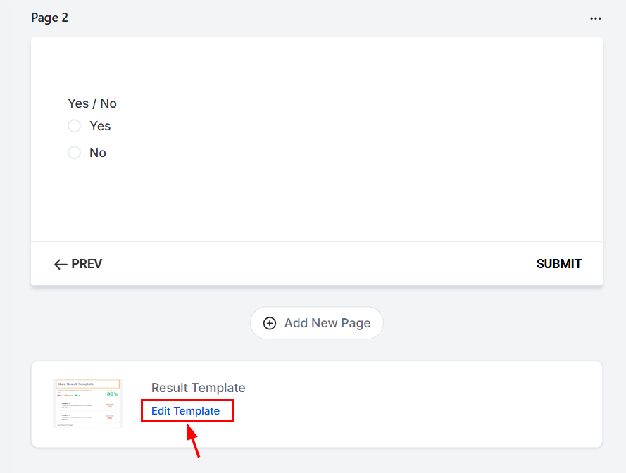Click the red arrow pointing at Edit Template
Image resolution: width=626 pixels, height=473 pixels.
click(194, 442)
